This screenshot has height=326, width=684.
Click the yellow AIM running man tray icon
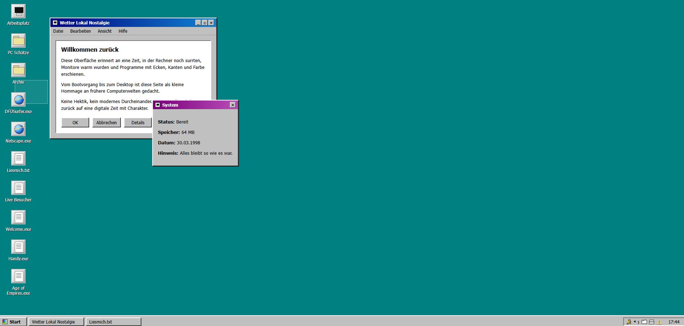(x=629, y=322)
